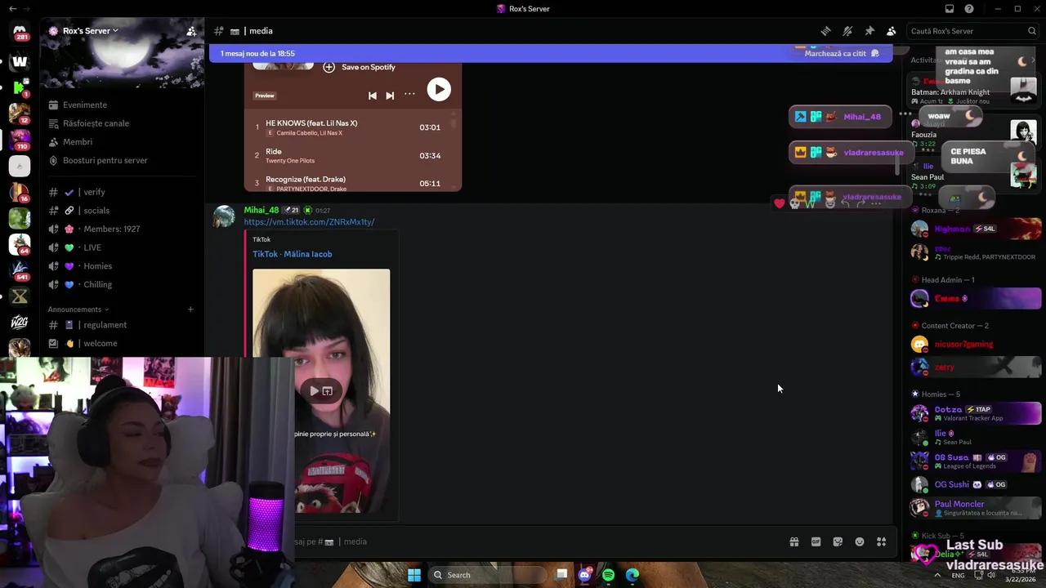The width and height of the screenshot is (1046, 588).
Task: Show hidden system tray icons chevron
Action: point(937,575)
